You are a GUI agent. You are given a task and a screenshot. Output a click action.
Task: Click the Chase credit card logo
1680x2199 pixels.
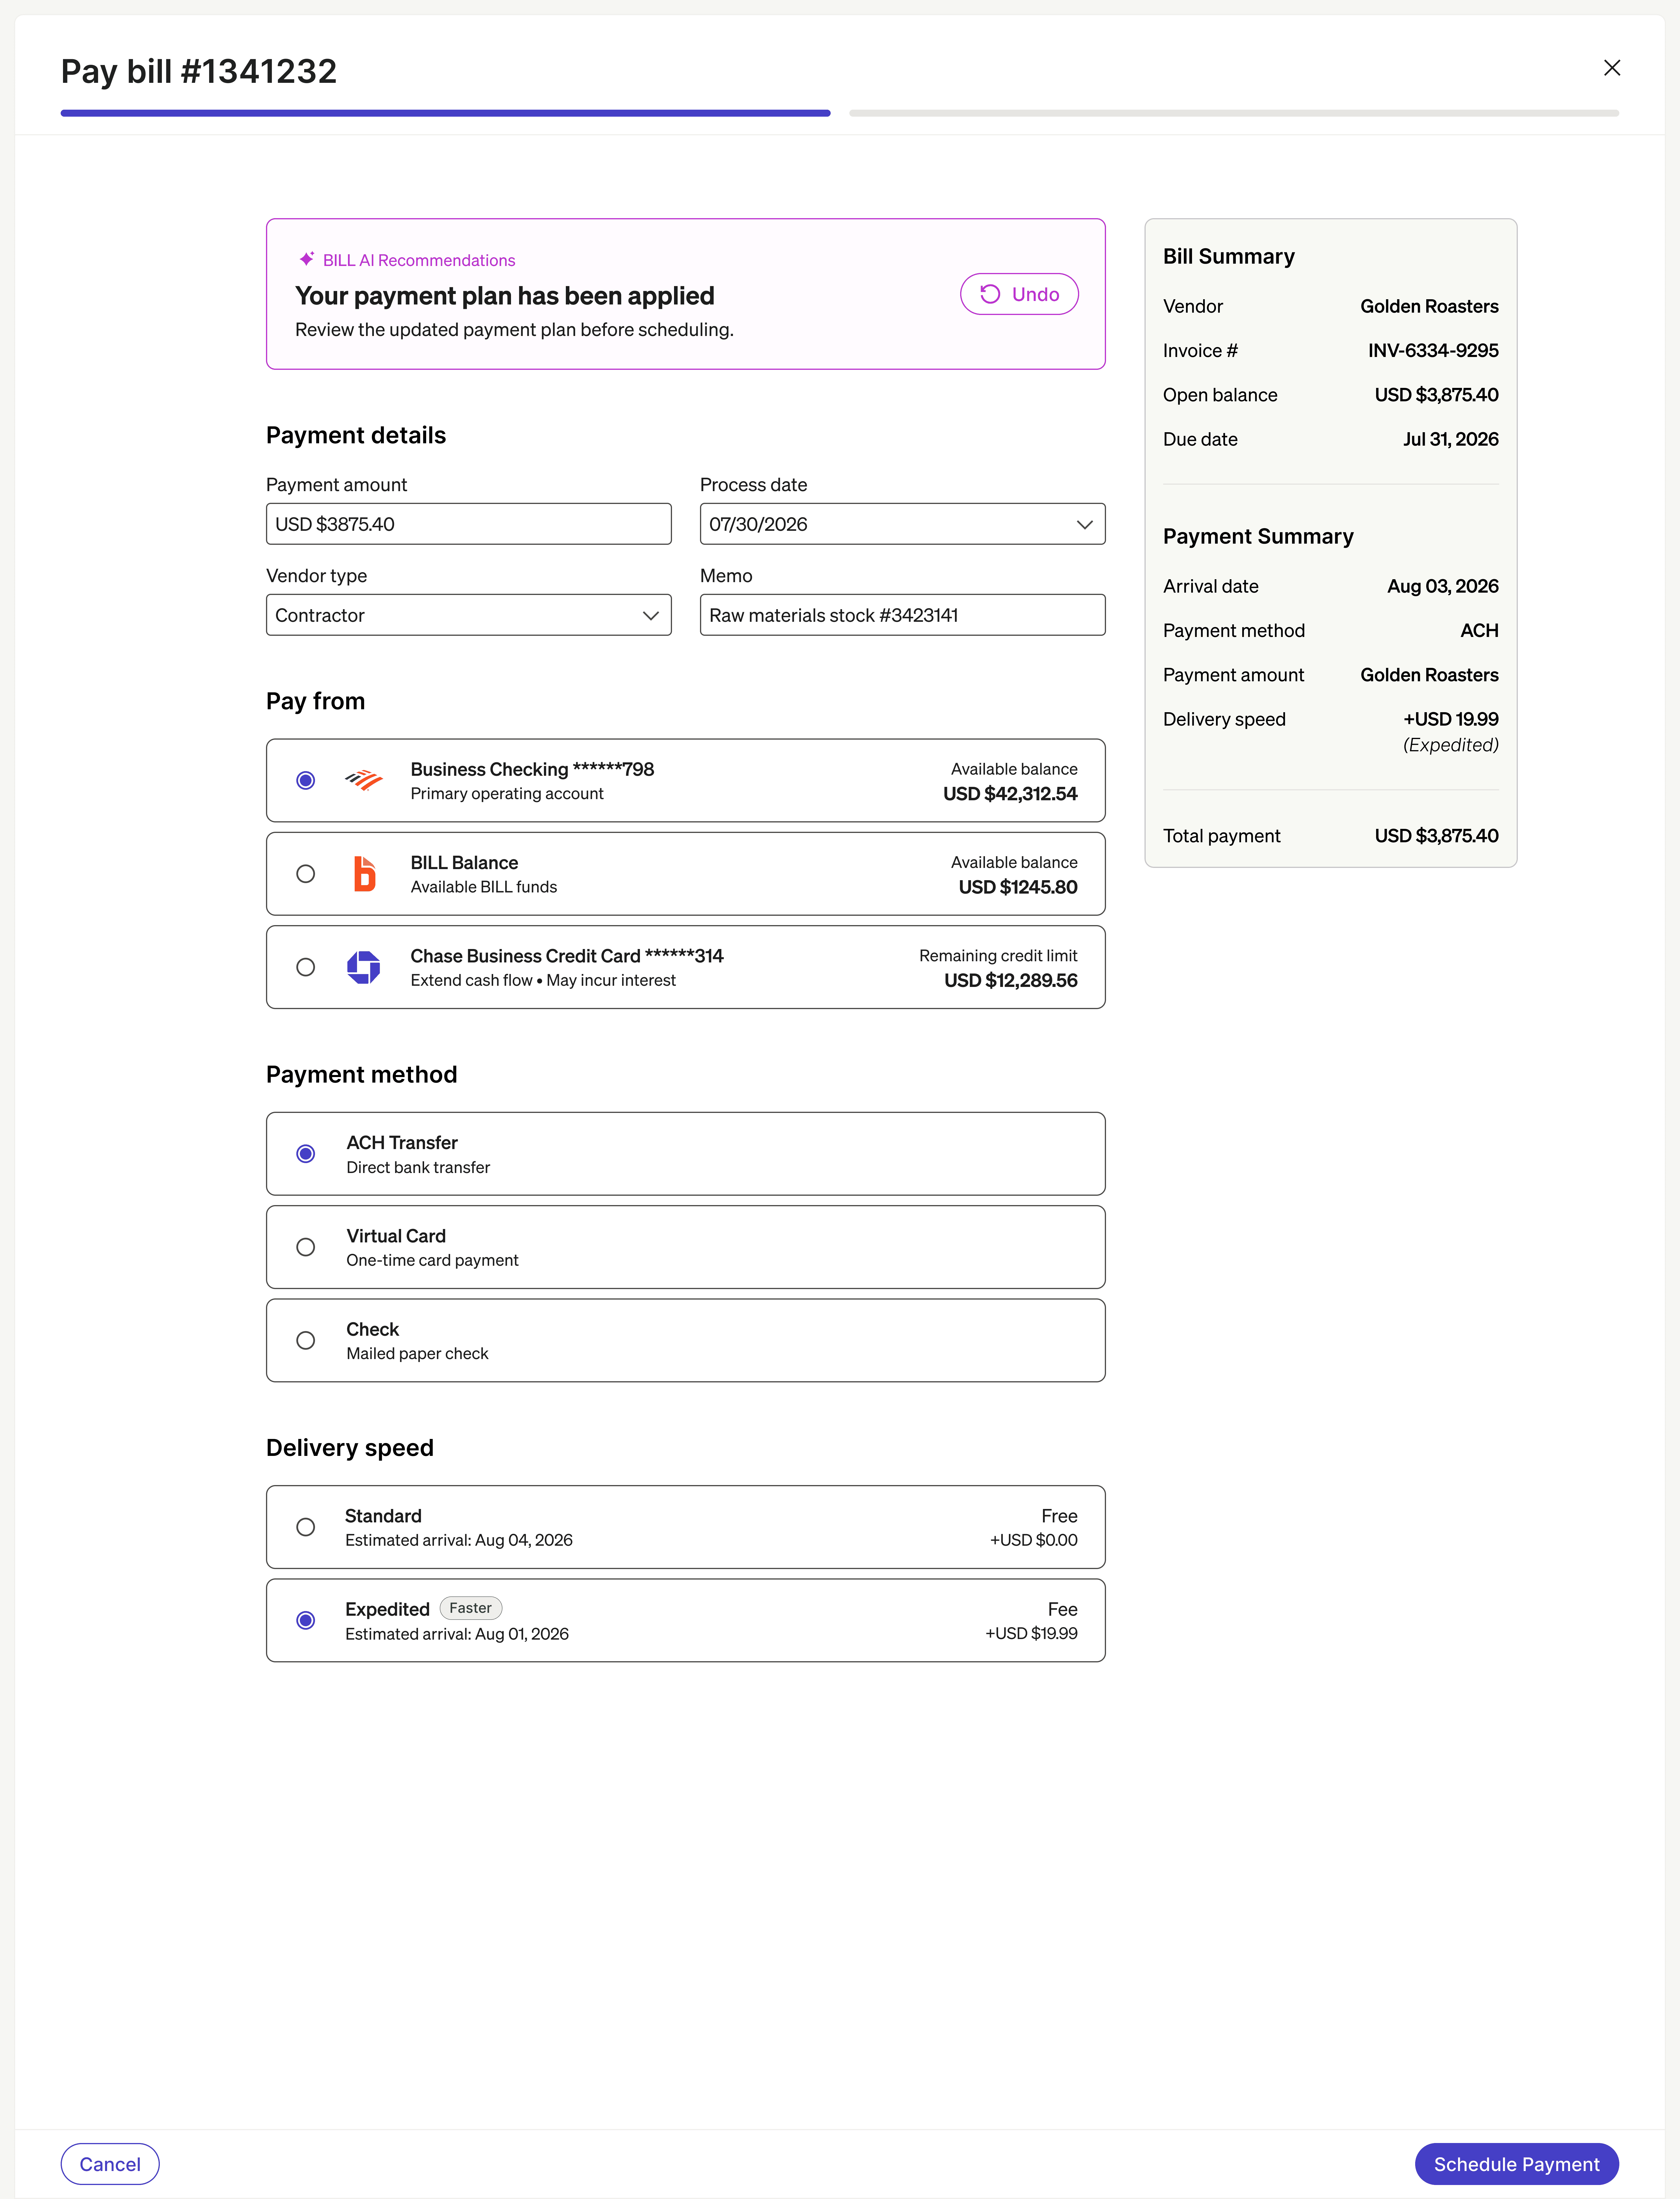tap(364, 967)
